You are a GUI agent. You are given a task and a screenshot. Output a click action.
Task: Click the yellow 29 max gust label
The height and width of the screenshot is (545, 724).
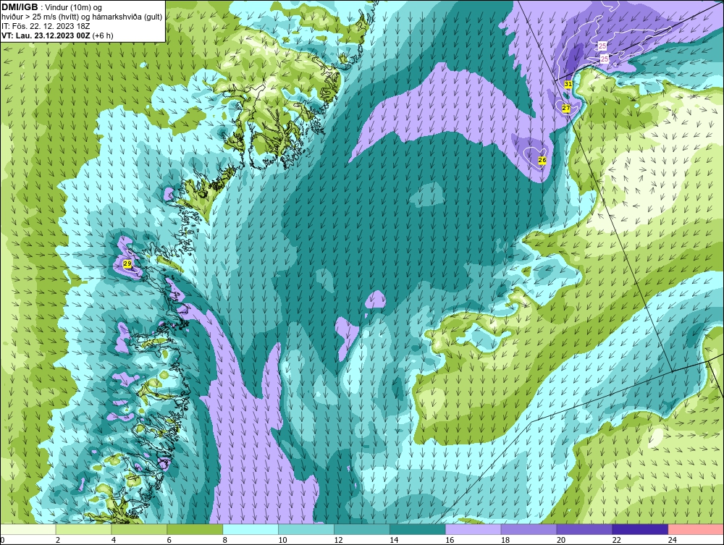point(127,264)
